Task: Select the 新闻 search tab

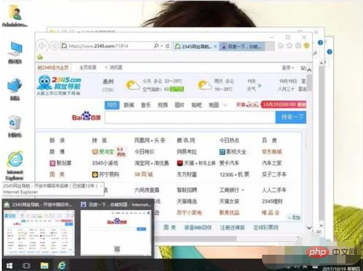Action: [129, 105]
